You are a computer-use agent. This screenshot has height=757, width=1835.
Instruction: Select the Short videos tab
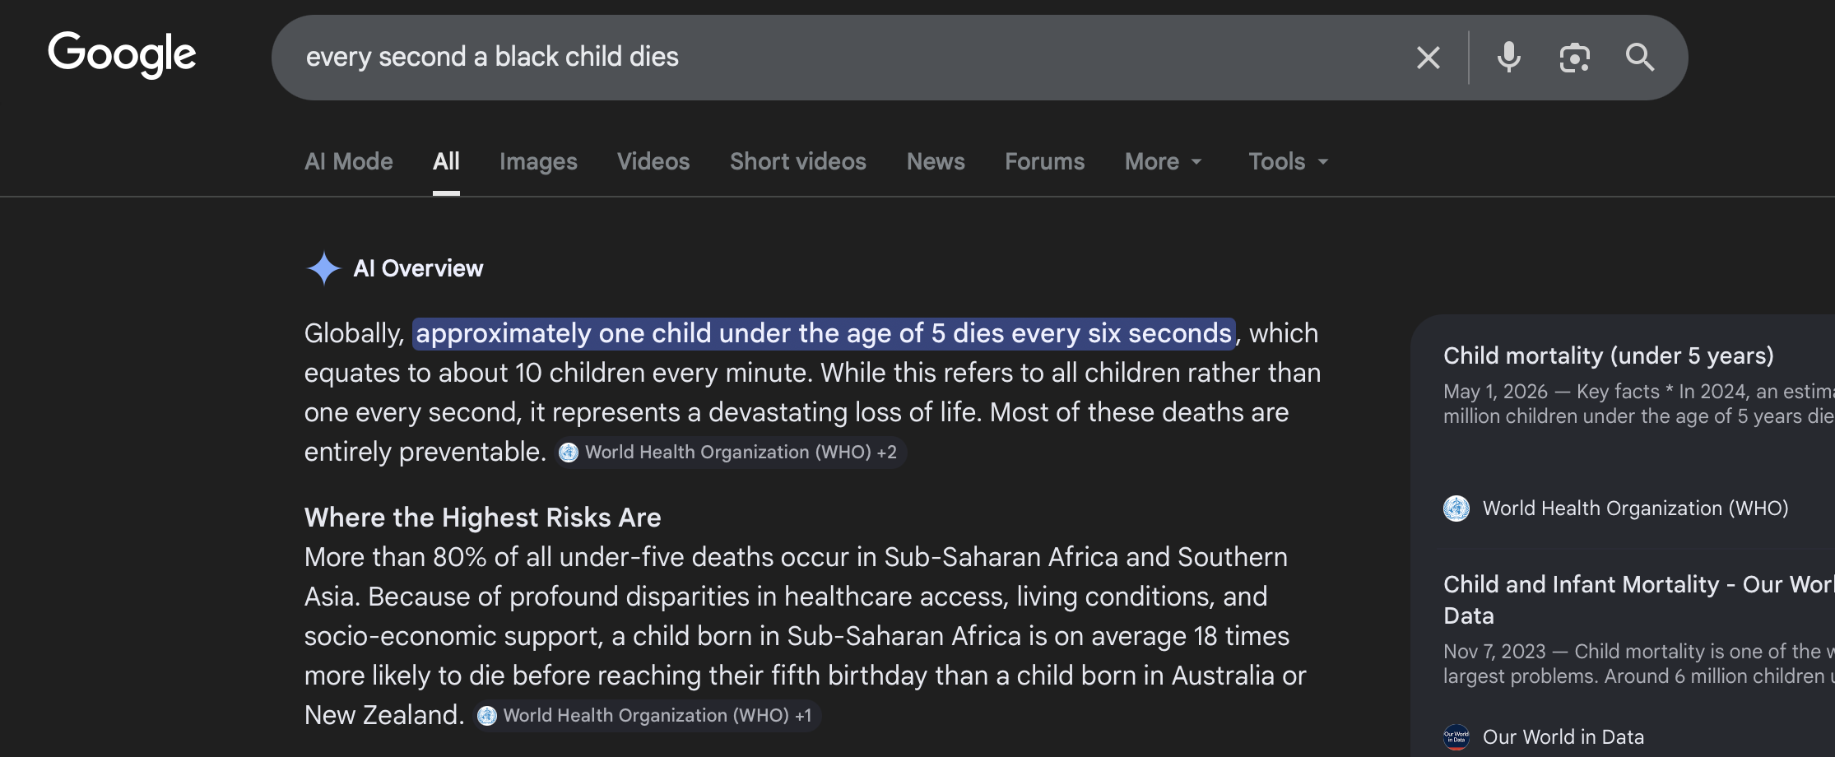[x=798, y=161]
